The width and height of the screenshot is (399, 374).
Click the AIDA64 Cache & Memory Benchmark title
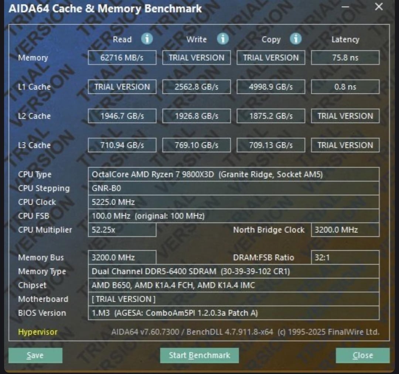point(105,9)
